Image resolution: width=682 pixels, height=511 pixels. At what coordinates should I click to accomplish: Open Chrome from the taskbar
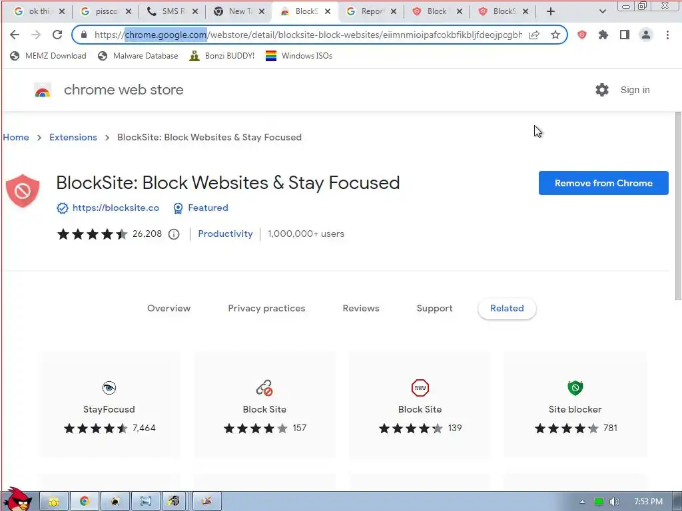[x=85, y=501]
